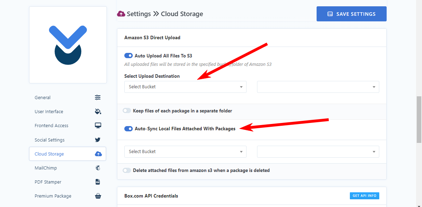Click the Cloud Storage upload cloud icon
This screenshot has width=422, height=207.
[98, 154]
